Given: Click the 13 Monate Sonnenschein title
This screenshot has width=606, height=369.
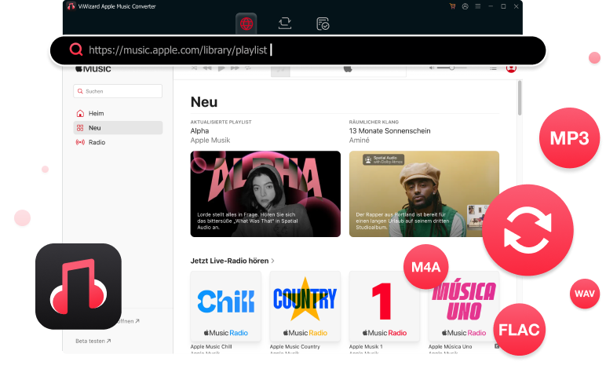Looking at the screenshot, I should click(389, 131).
